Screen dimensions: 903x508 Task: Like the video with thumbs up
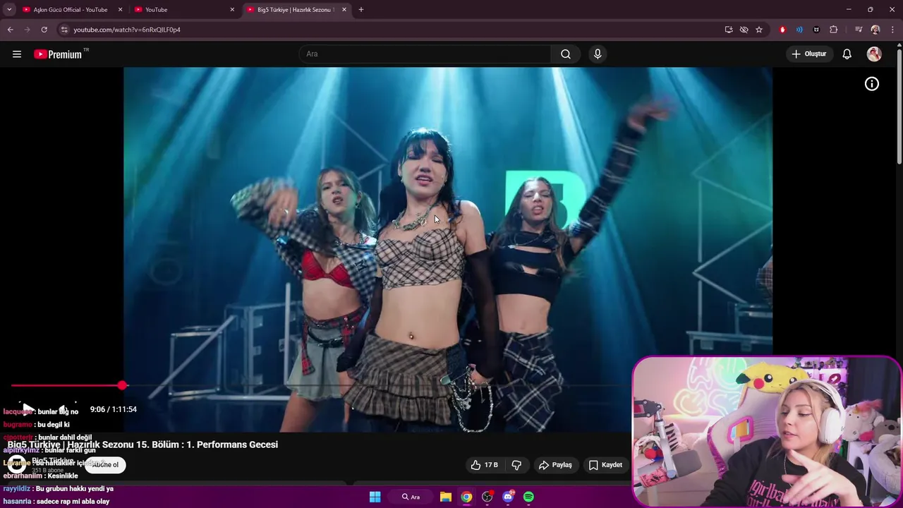[x=484, y=465]
